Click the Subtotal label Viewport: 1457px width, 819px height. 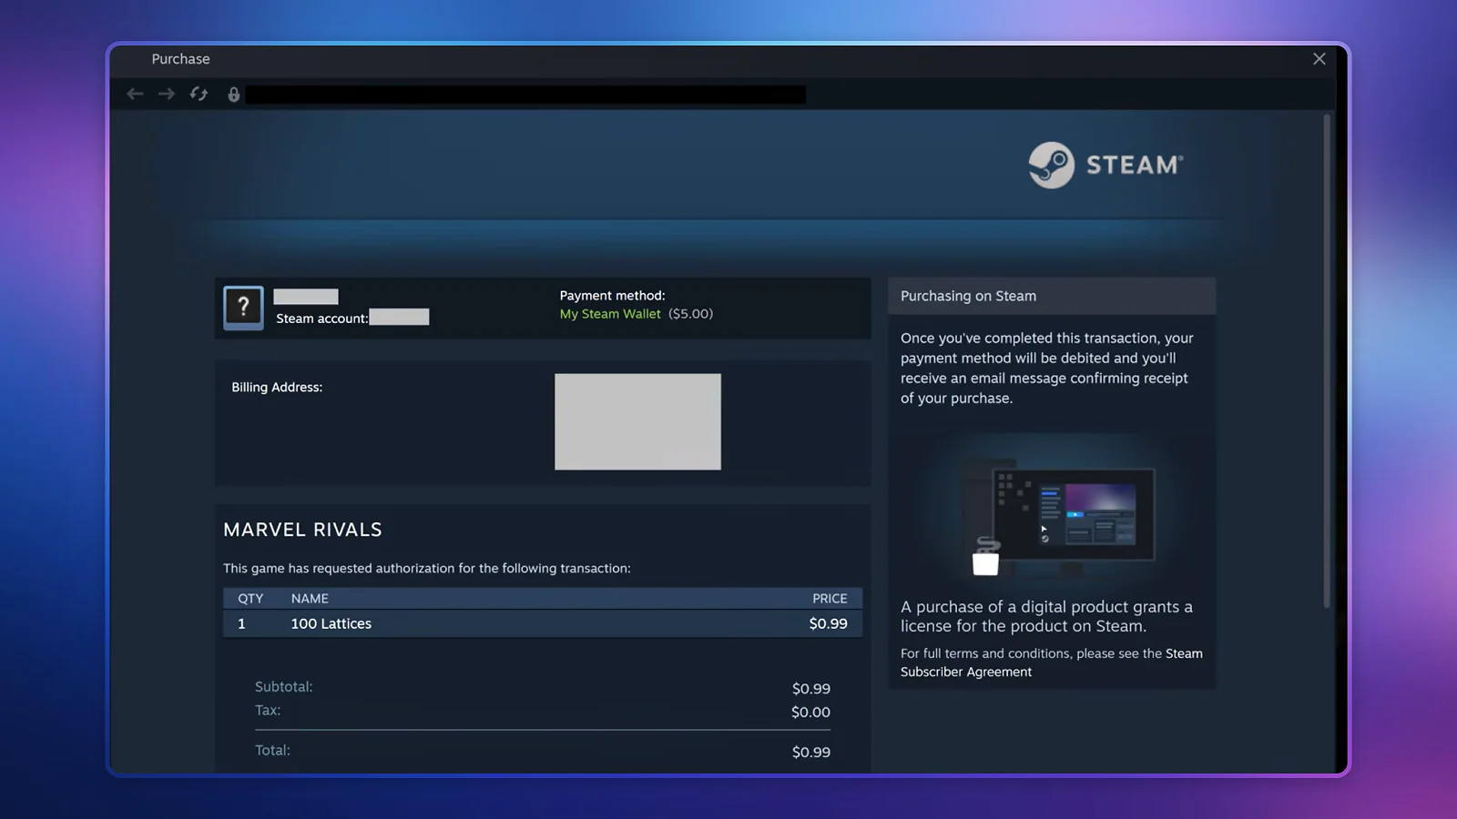click(283, 687)
